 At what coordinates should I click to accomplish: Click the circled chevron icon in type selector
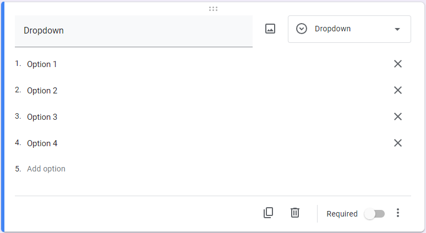pos(302,29)
